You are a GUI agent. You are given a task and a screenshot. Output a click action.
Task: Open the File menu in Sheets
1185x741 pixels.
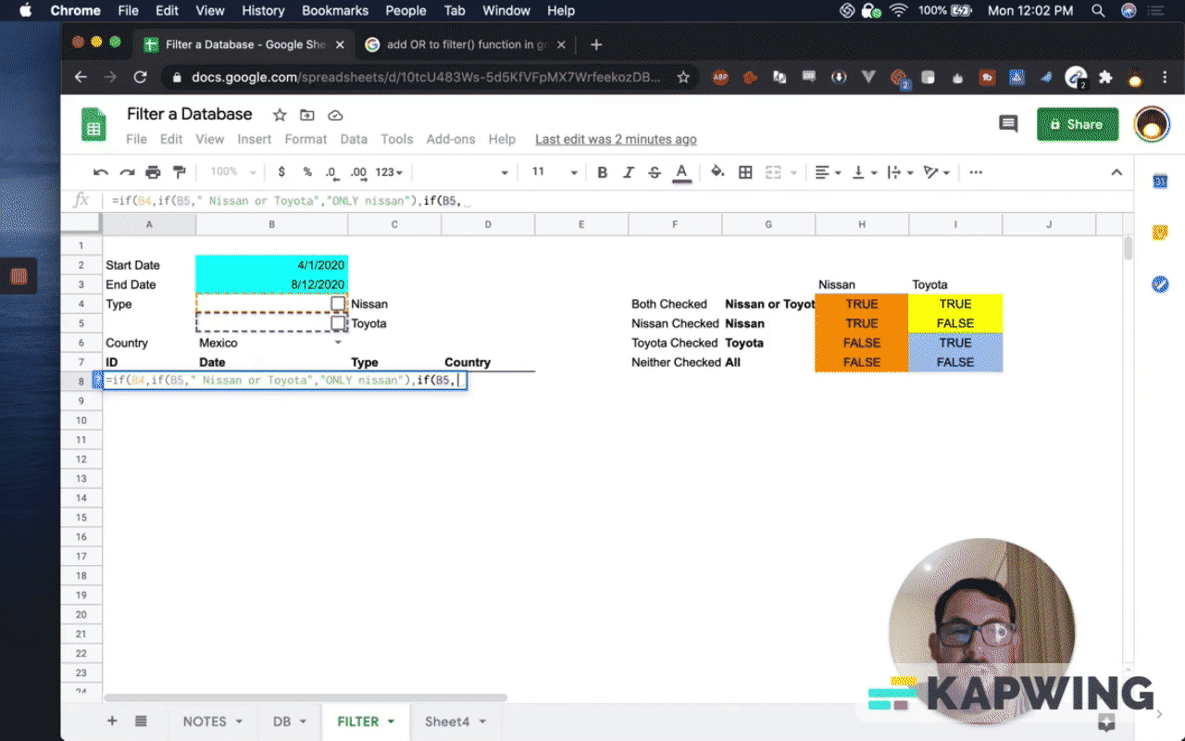coord(136,139)
